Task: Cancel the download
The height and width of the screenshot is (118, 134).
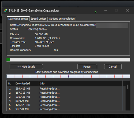Action: pos(113,67)
